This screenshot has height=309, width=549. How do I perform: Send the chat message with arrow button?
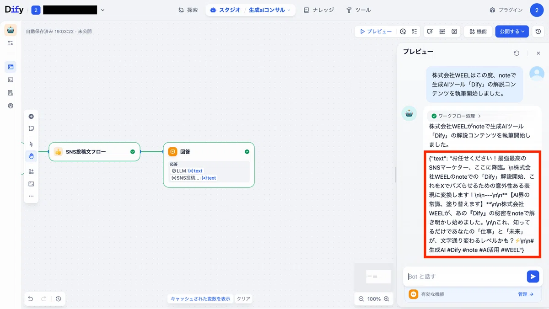pyautogui.click(x=533, y=277)
